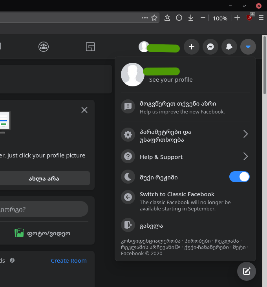The image size is (267, 287).
Task: Select the 'ფოტო/ვიდეო' photo/video option
Action: click(x=42, y=233)
